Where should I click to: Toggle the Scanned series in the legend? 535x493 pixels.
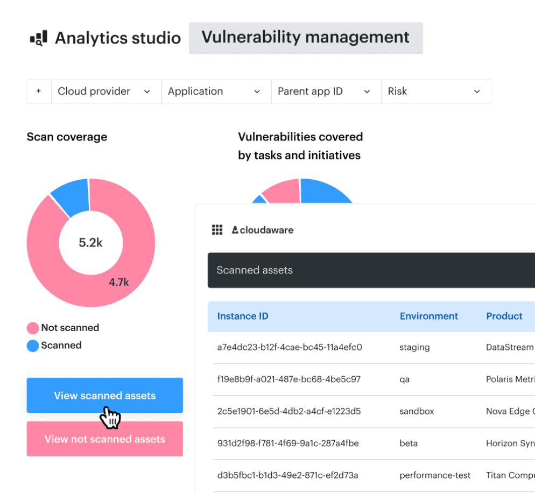[x=59, y=346]
